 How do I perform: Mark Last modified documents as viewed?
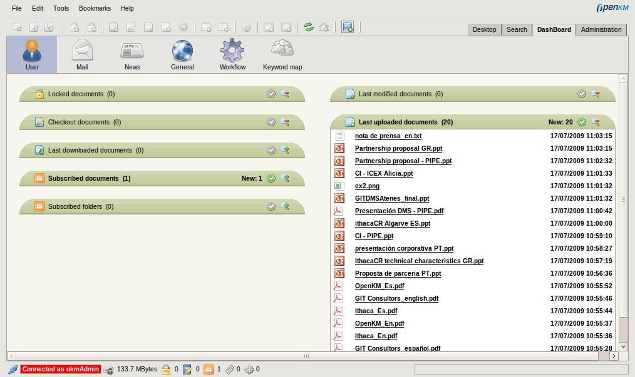click(x=582, y=94)
